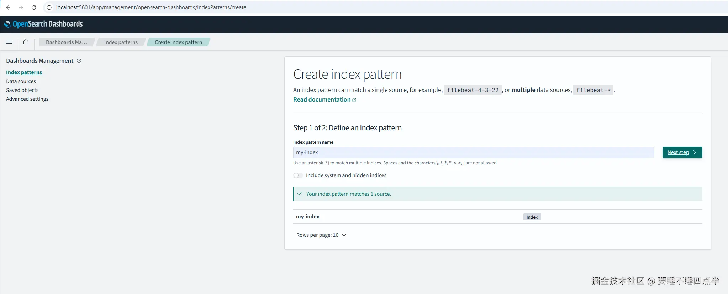Go back using the browser back arrow
This screenshot has width=728, height=294.
click(8, 7)
